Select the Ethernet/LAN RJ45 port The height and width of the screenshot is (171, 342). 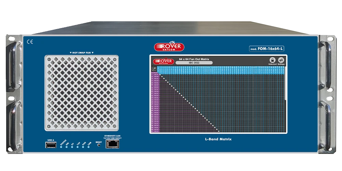[x=113, y=144]
